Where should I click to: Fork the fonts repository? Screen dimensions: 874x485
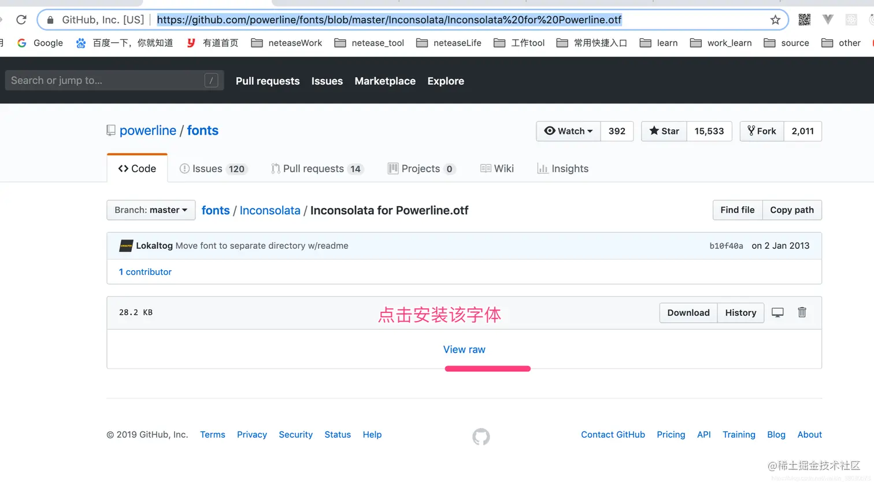762,131
